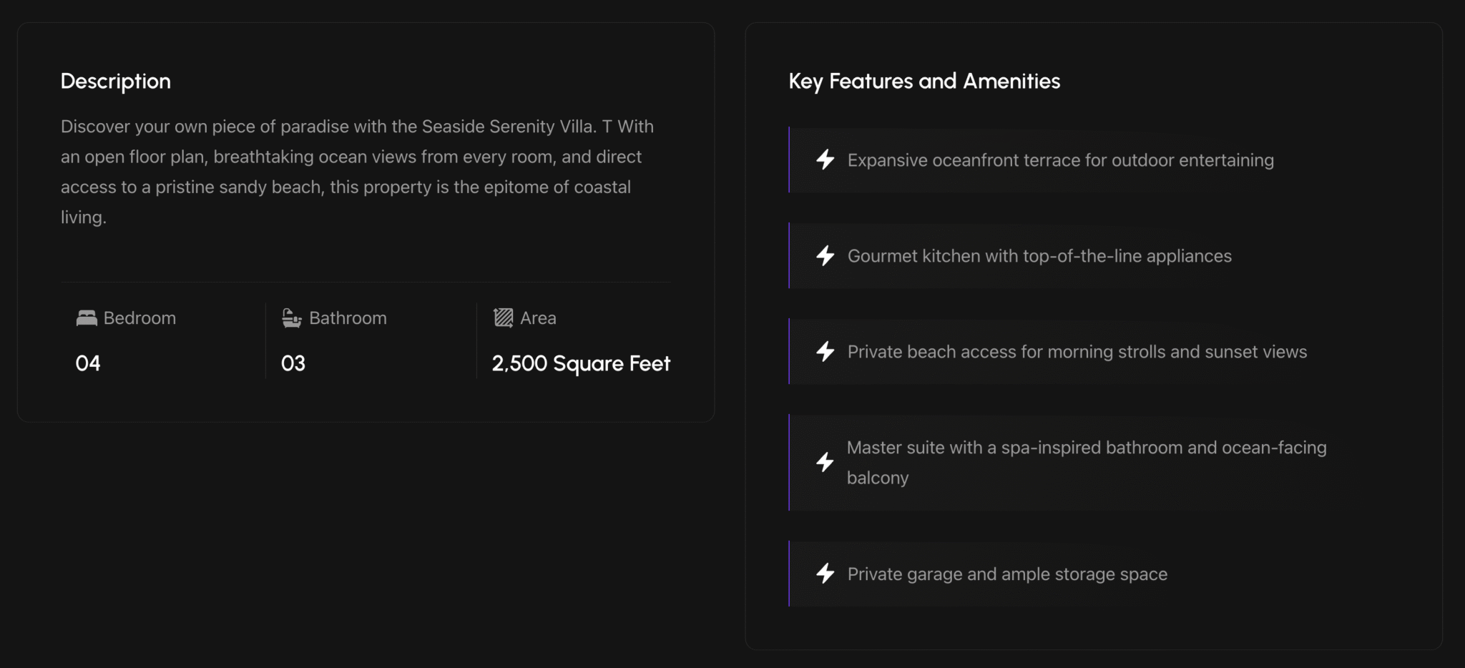
Task: Click the 2,500 Square Feet value
Action: (581, 363)
